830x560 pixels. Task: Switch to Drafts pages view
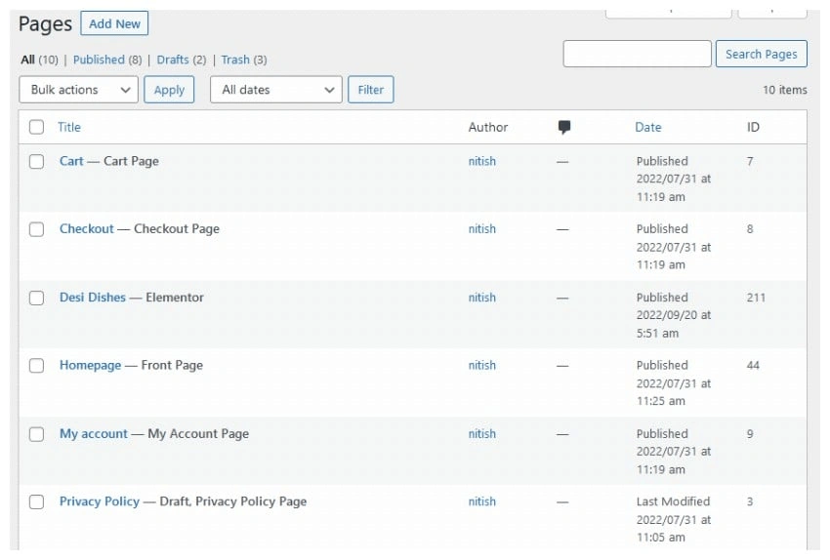tap(173, 60)
